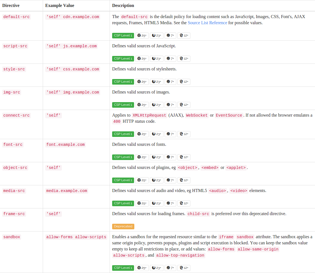Viewport: 315px width, 273px height.
Task: Click the WebSocket code in connect-src description
Action: click(197, 115)
